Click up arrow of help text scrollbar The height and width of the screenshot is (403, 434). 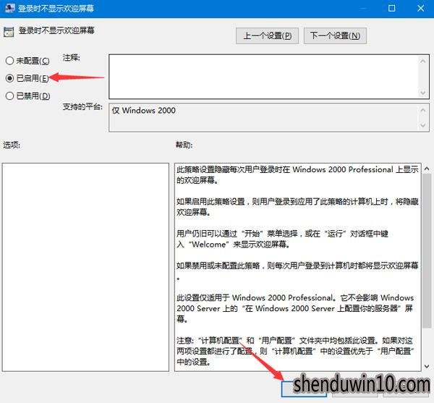(x=427, y=169)
